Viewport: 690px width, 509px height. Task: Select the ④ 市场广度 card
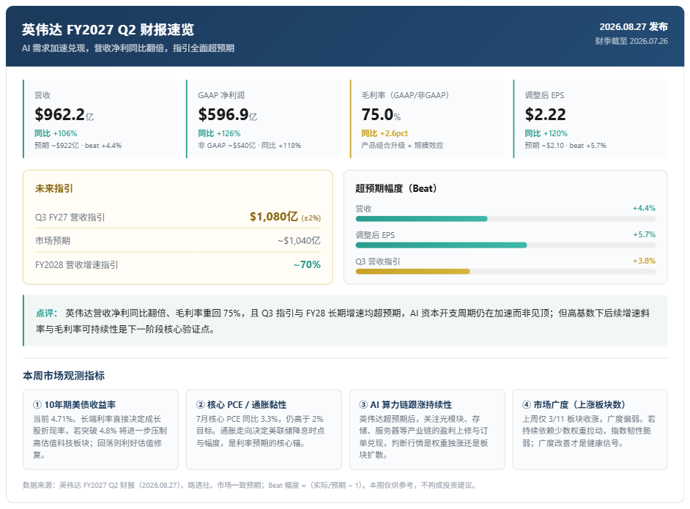tap(590, 429)
